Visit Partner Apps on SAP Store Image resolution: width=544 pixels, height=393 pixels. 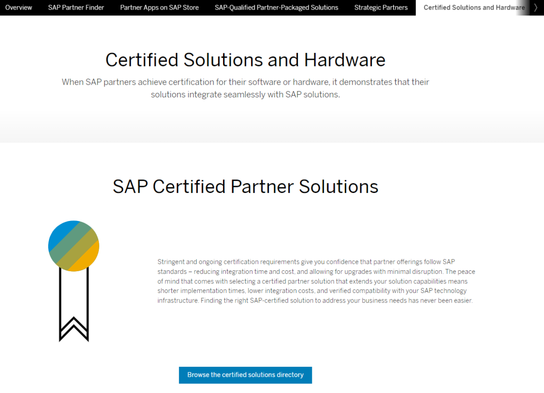[x=159, y=7]
